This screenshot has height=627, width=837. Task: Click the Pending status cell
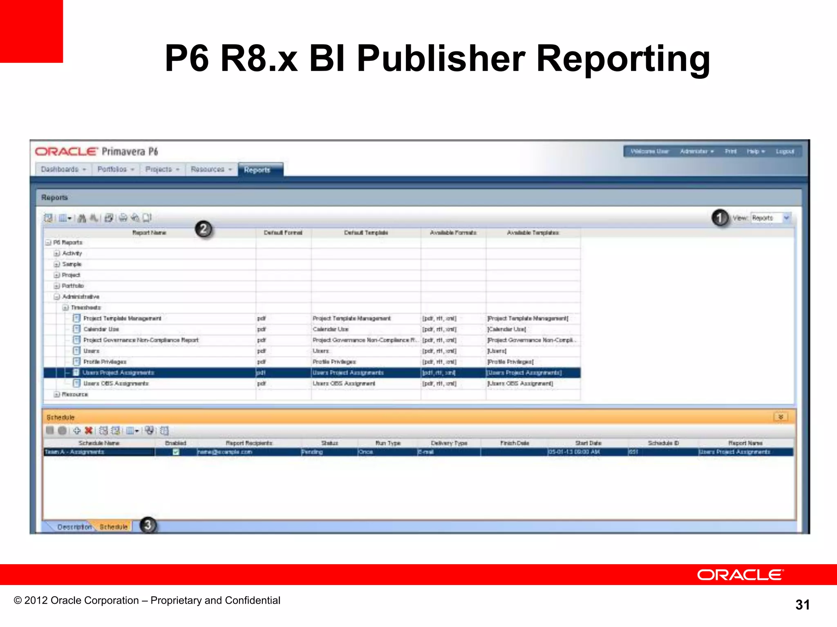pyautogui.click(x=329, y=452)
